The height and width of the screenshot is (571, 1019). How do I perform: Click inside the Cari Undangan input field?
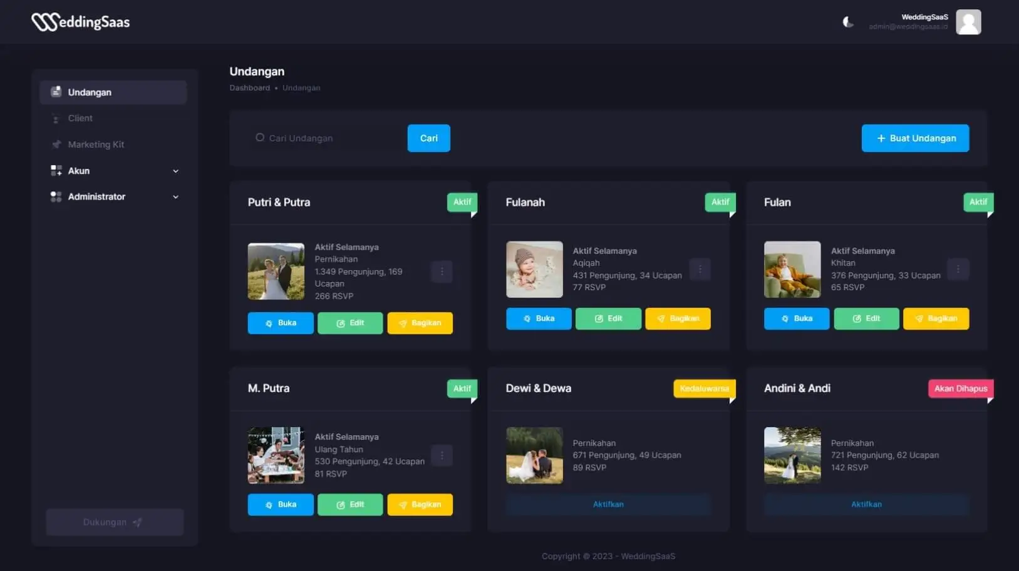[326, 138]
